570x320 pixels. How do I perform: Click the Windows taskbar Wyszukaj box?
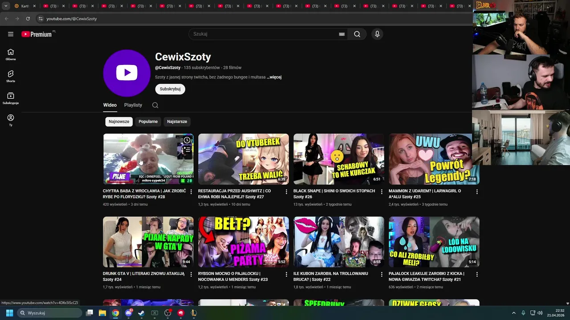tap(49, 313)
